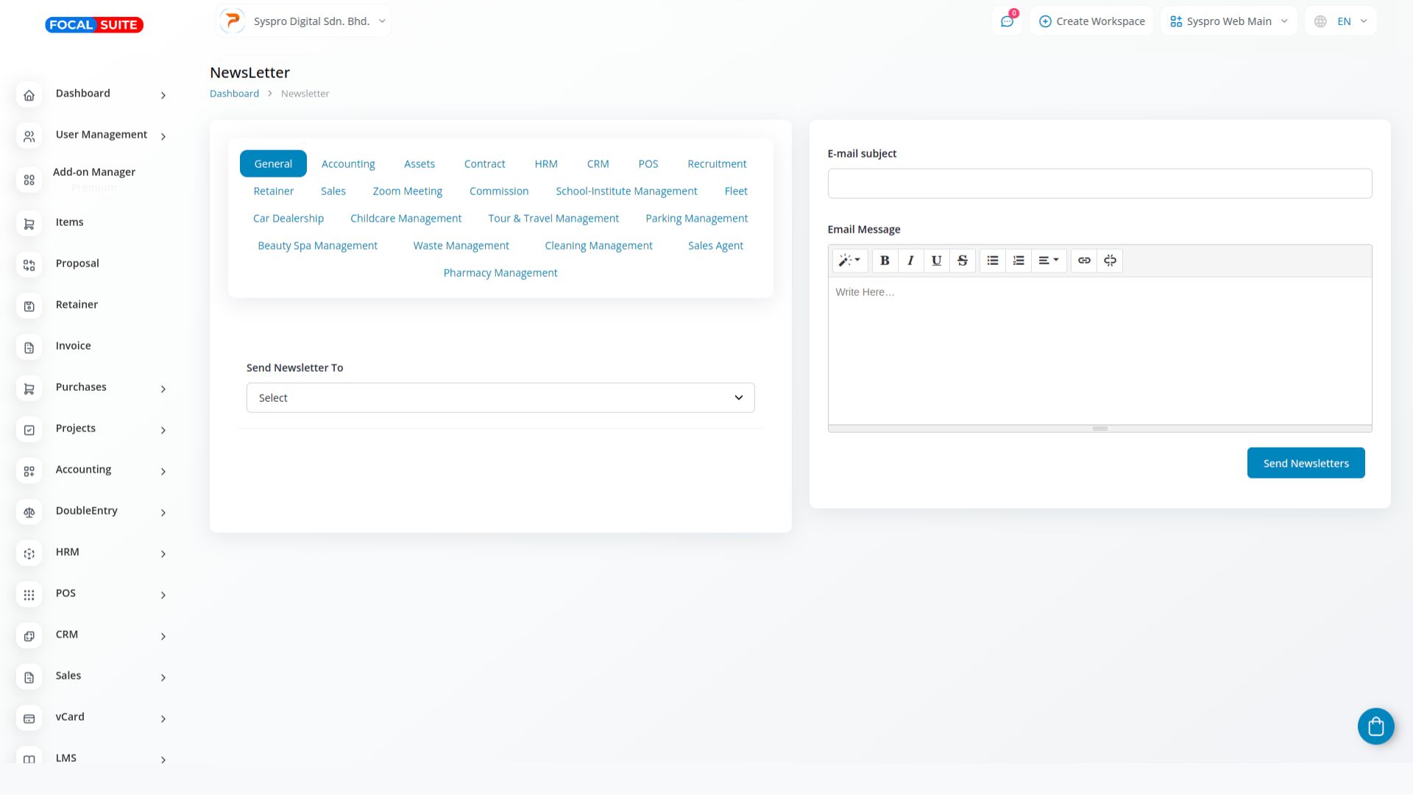Image resolution: width=1413 pixels, height=795 pixels.
Task: Apply strikethrough formatting
Action: 962,261
